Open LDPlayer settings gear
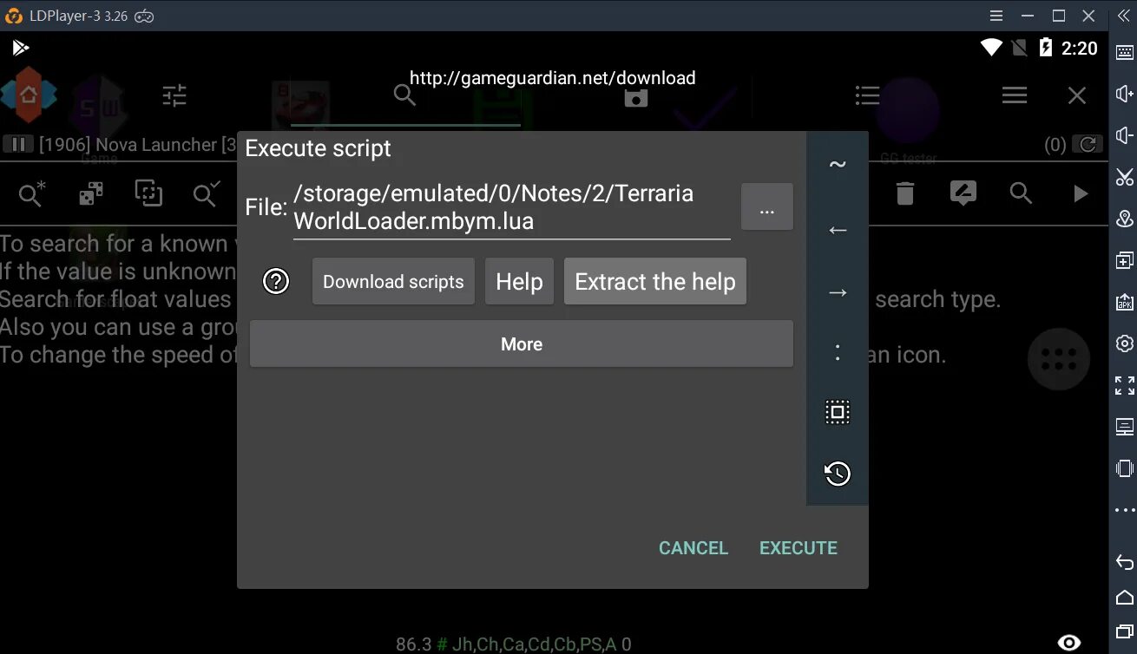1137x654 pixels. pos(1124,343)
